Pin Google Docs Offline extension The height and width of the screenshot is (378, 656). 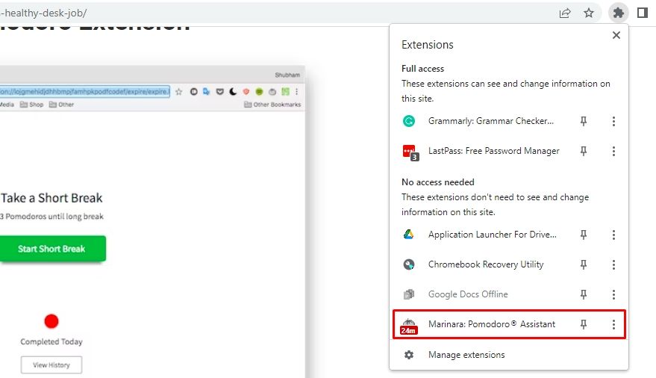(584, 294)
